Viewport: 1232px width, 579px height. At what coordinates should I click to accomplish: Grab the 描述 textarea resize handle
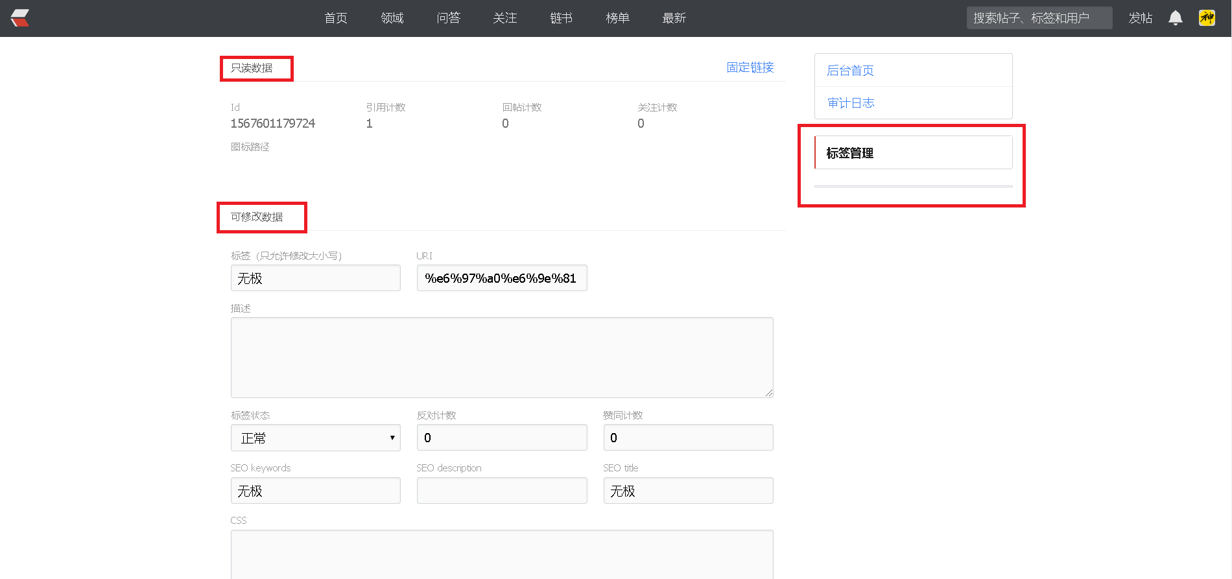(x=769, y=393)
